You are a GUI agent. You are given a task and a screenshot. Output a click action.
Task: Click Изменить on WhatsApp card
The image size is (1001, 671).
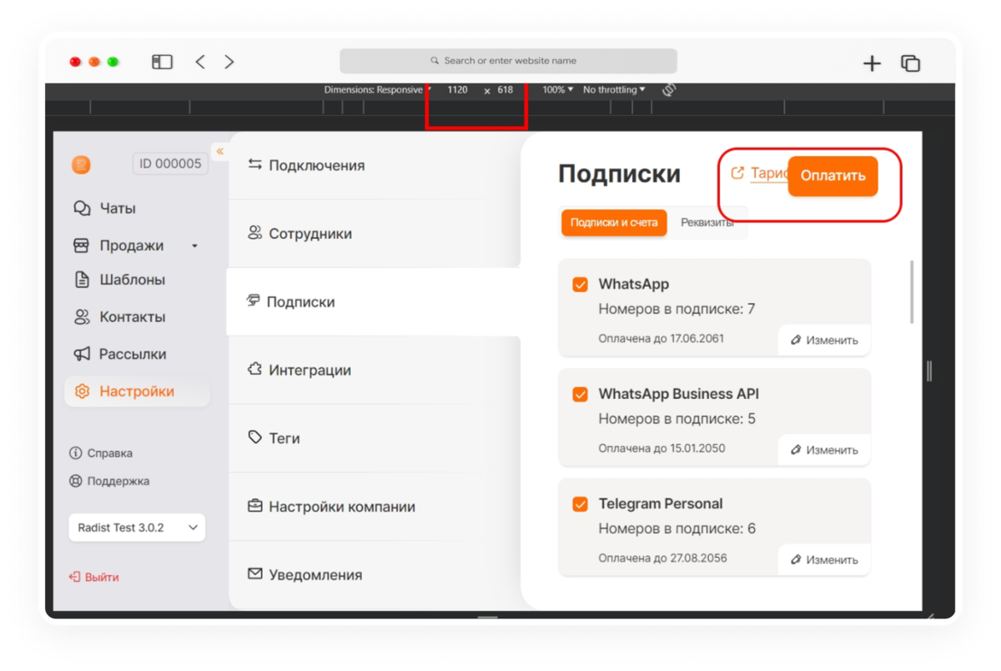824,341
